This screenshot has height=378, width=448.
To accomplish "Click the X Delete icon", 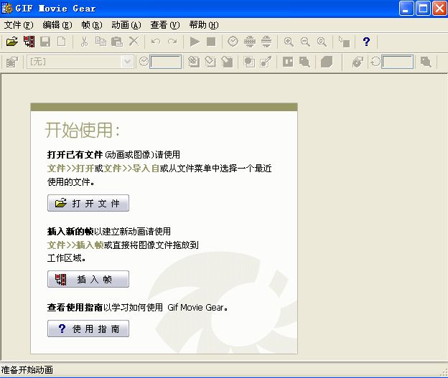I will pyautogui.click(x=134, y=42).
